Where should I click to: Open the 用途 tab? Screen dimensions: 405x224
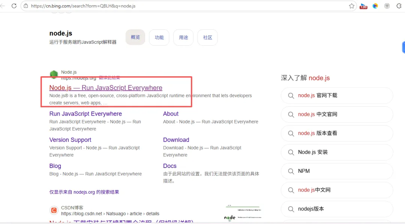tap(183, 37)
